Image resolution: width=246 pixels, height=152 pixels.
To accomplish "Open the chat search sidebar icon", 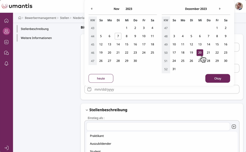I will [x=6, y=53].
